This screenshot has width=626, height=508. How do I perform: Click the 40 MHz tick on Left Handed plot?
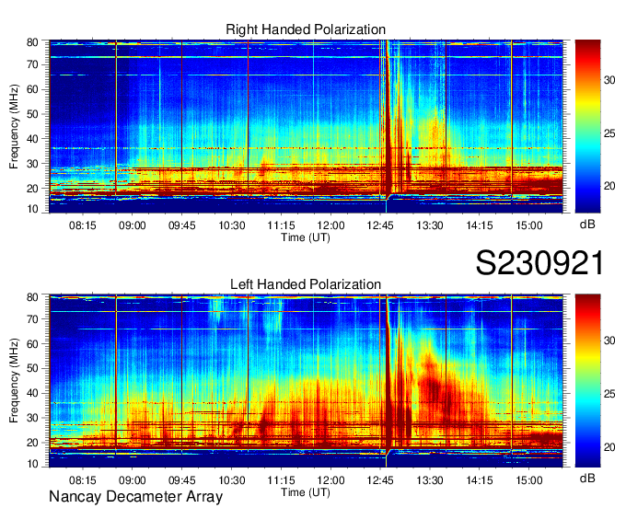[x=32, y=394]
